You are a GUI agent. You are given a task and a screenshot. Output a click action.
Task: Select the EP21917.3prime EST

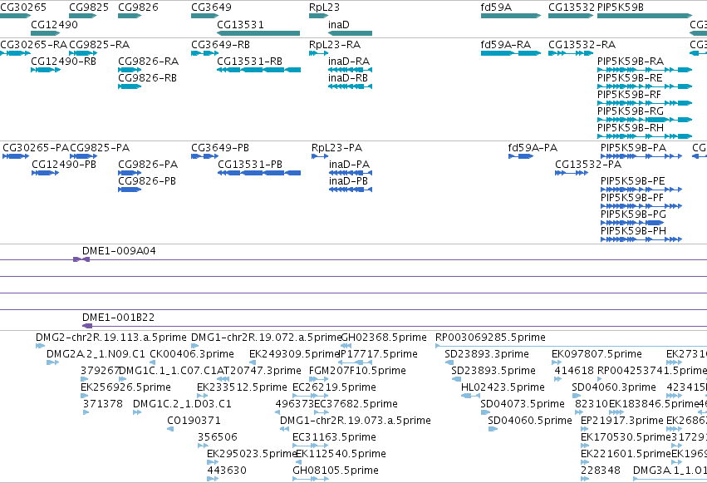click(x=585, y=429)
